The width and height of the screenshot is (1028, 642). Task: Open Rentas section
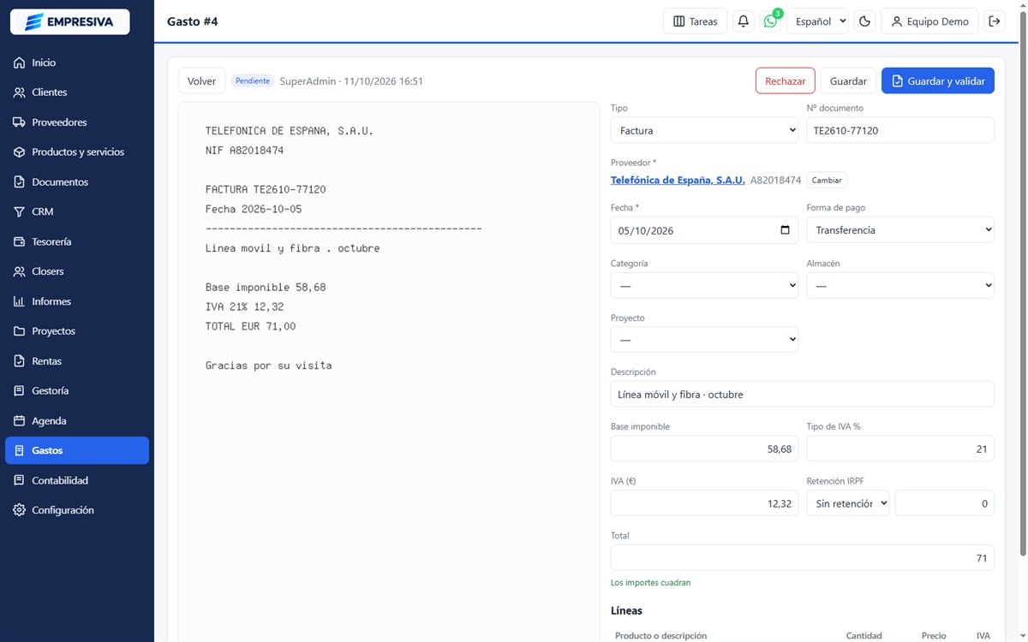[77, 361]
